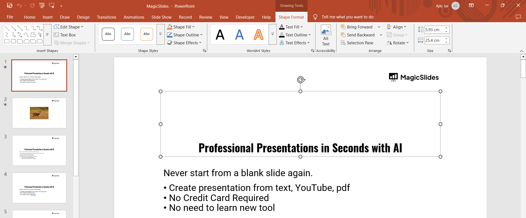Start slideshow from beginning icon

tap(42, 5)
